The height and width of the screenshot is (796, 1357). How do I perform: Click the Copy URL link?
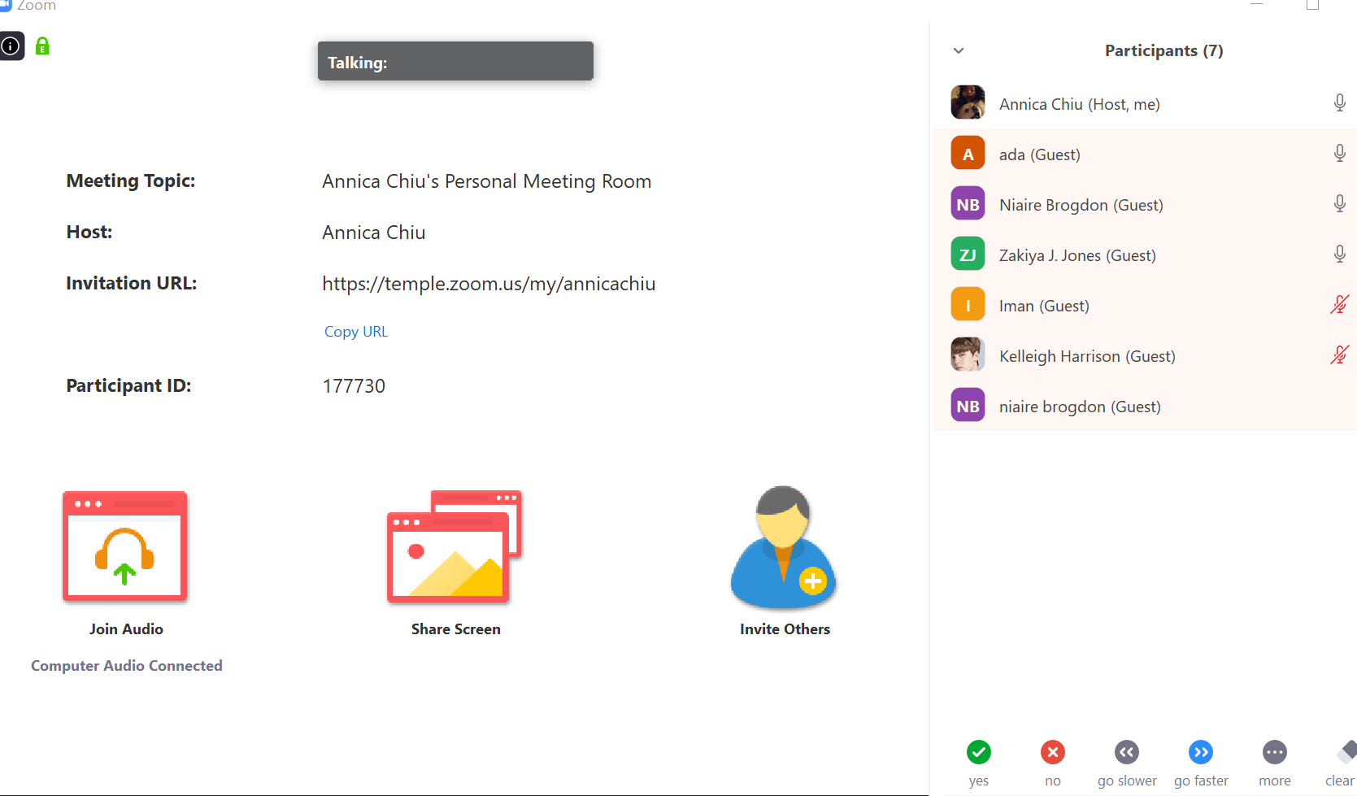355,332
